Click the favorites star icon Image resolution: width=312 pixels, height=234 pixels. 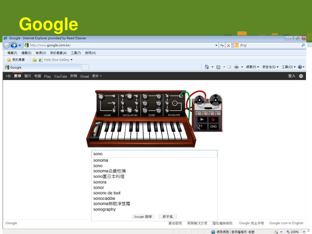[9, 60]
